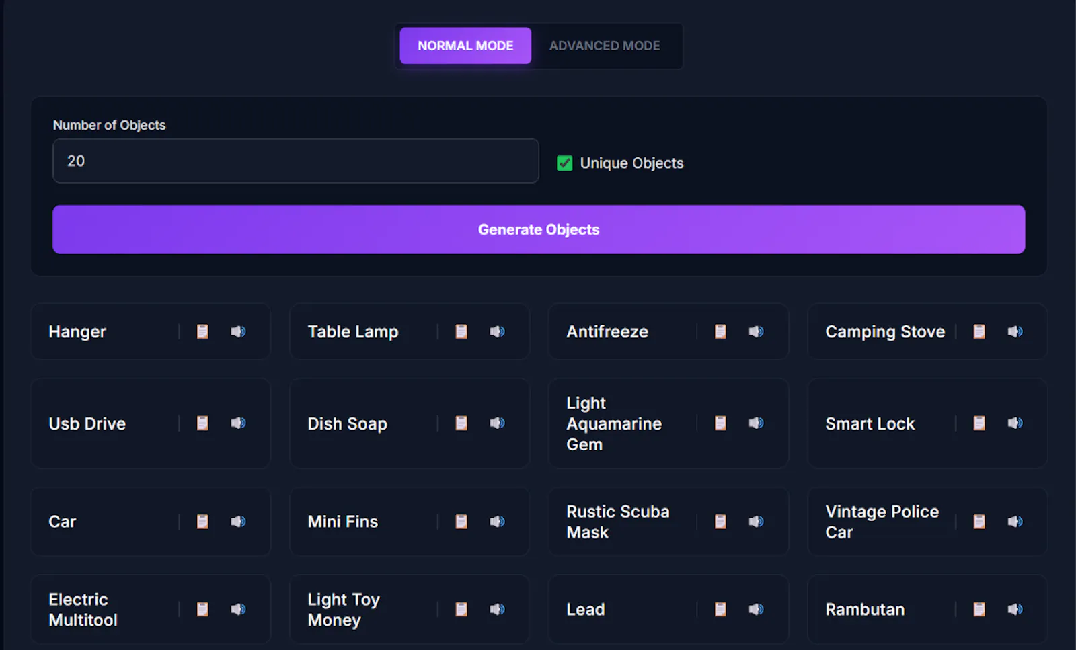1076x650 pixels.
Task: Copy the Table Lamp object name
Action: coord(461,331)
